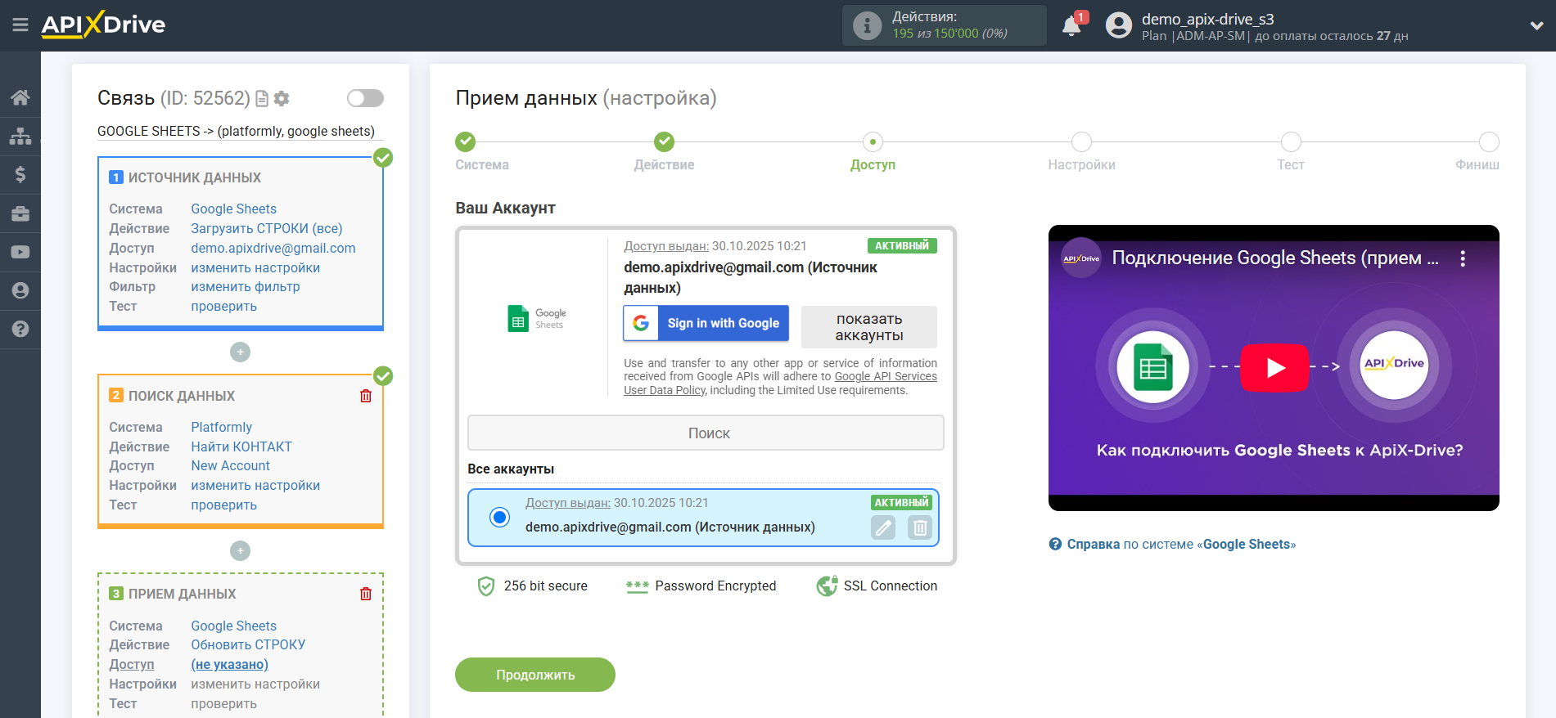Image resolution: width=1556 pixels, height=718 pixels.
Task: Edit the demo.apixdrive@gmail.com account with pencil icon
Action: 883,527
